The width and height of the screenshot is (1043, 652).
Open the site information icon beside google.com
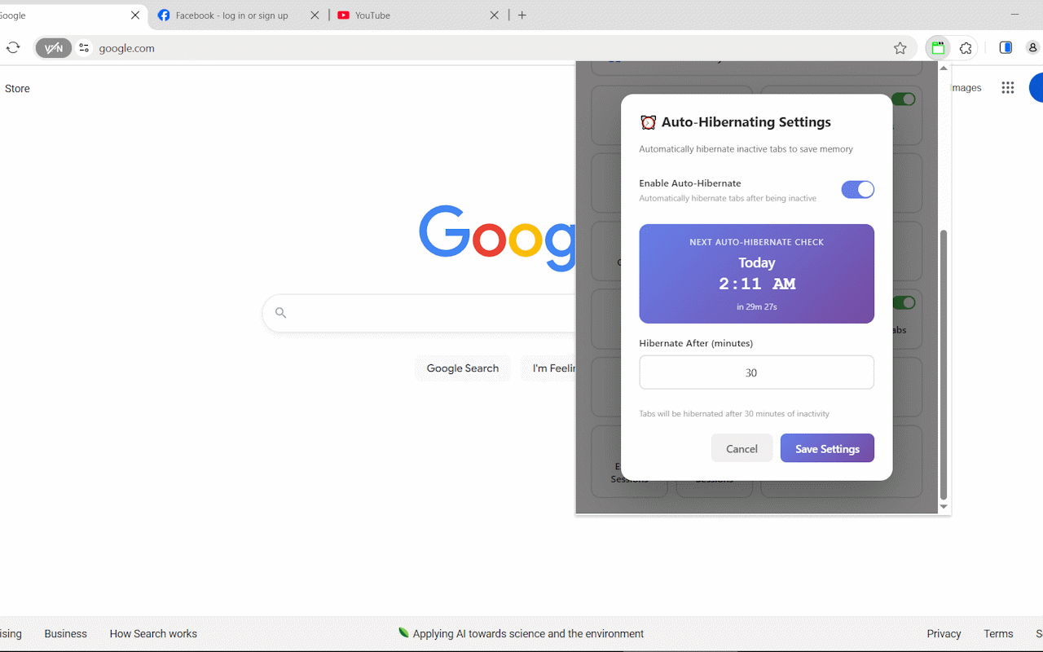(84, 48)
